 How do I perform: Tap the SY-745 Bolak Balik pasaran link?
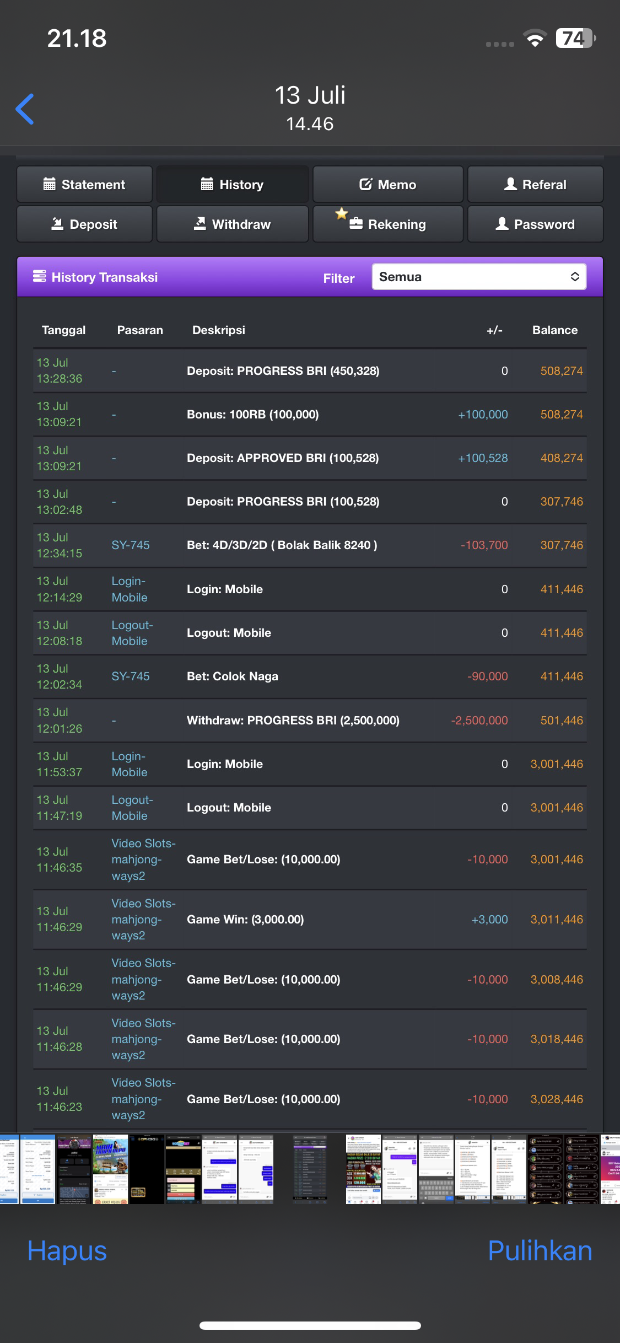point(131,545)
